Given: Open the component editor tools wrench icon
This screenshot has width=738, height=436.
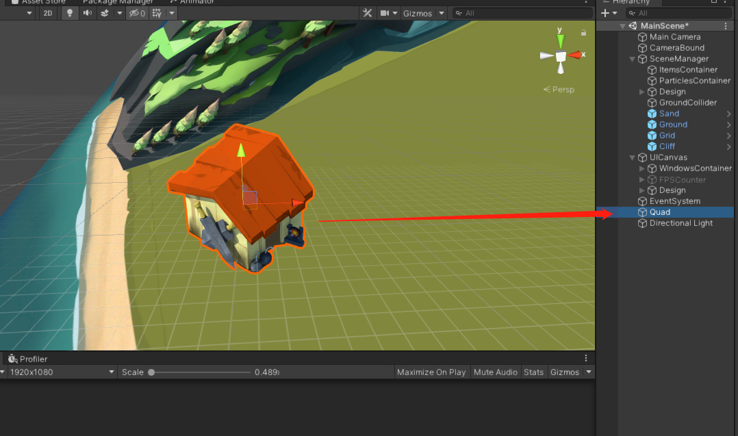Looking at the screenshot, I should click(x=368, y=13).
